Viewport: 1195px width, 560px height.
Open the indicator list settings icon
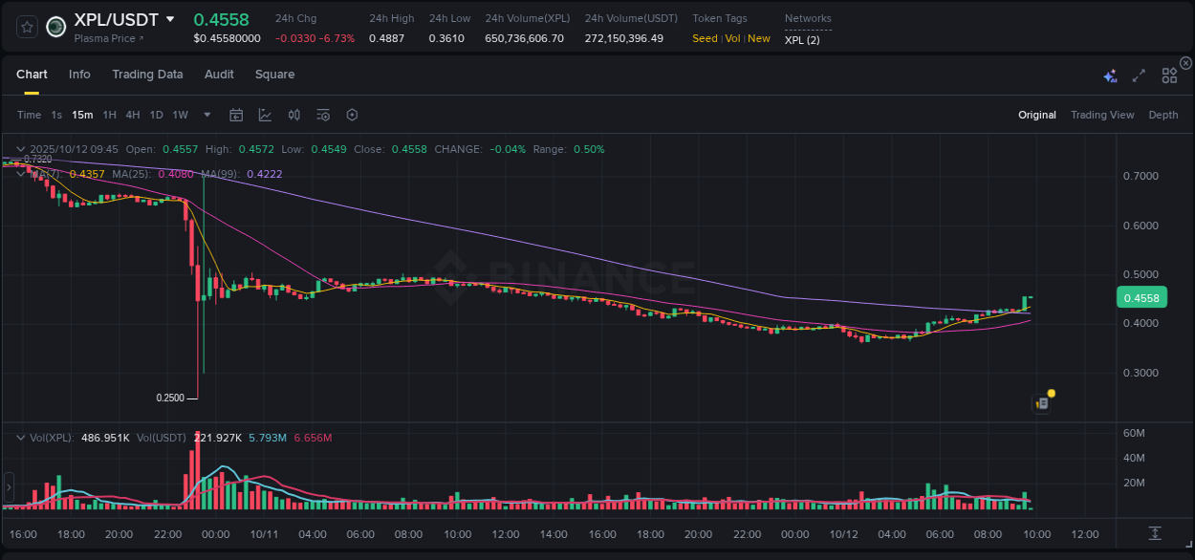(323, 115)
